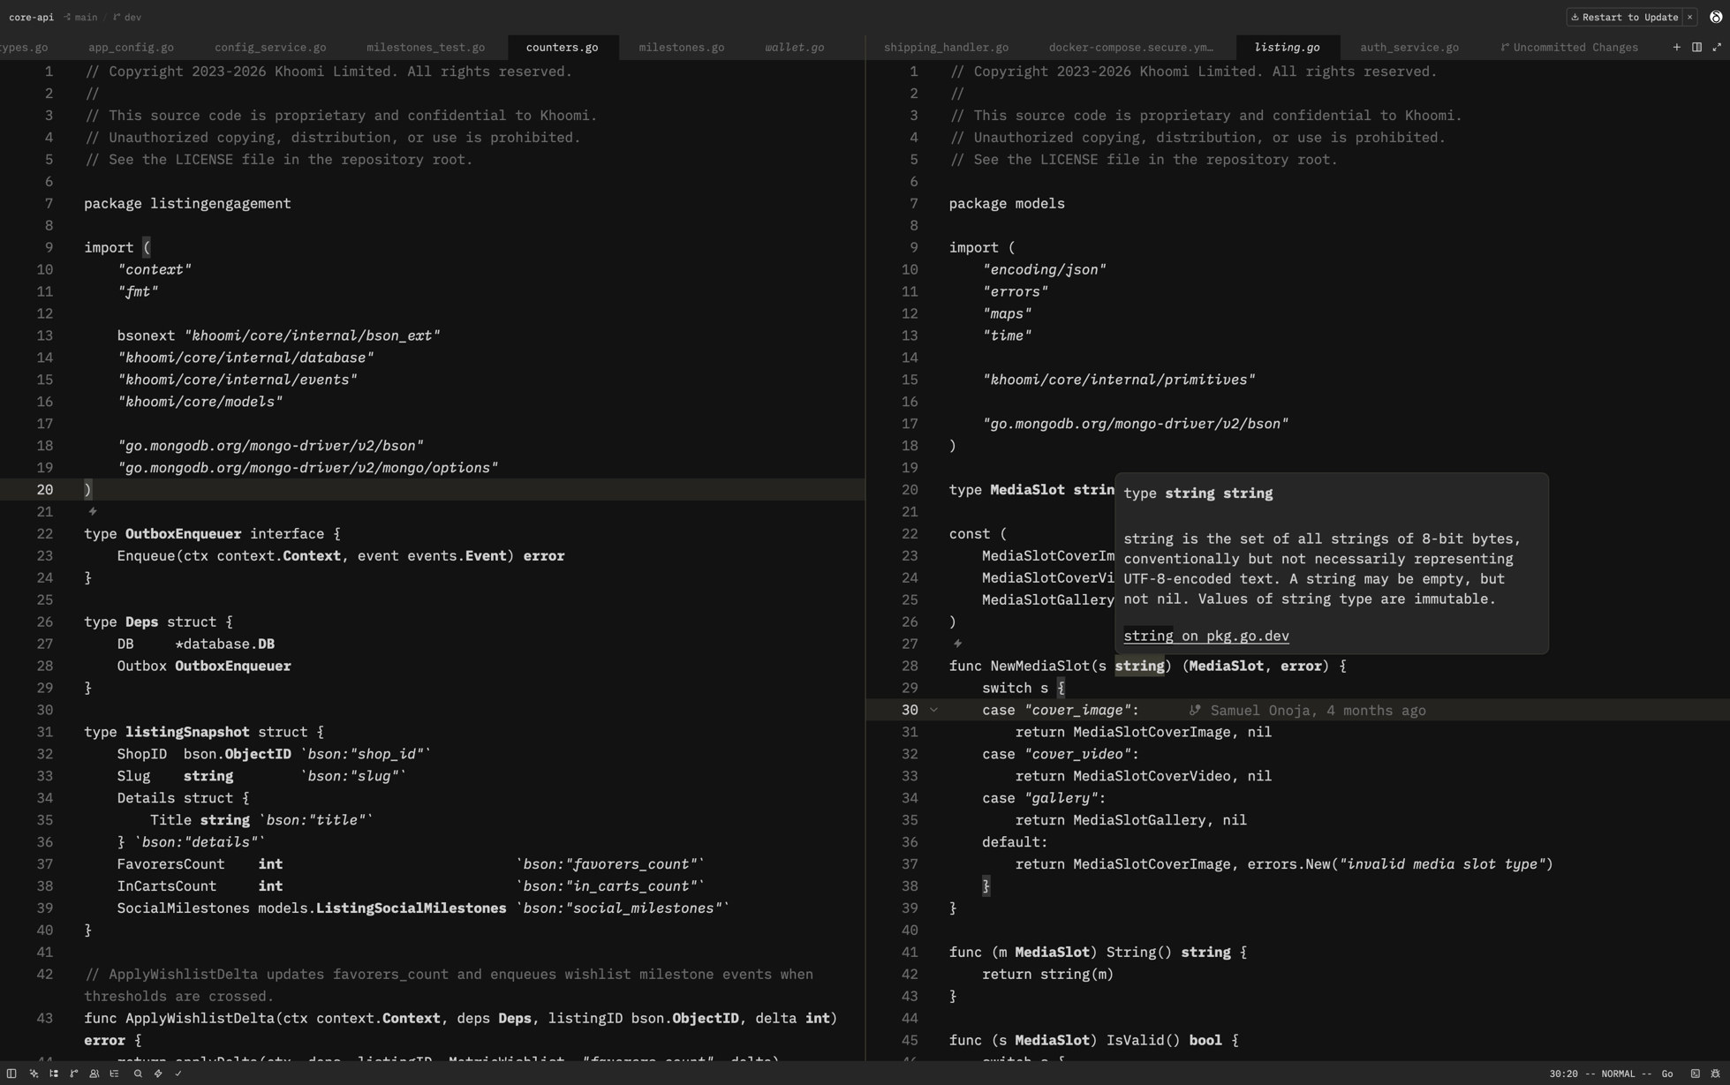Image resolution: width=1730 pixels, height=1085 pixels.
Task: Open the outline list panel icon
Action: click(x=114, y=1074)
